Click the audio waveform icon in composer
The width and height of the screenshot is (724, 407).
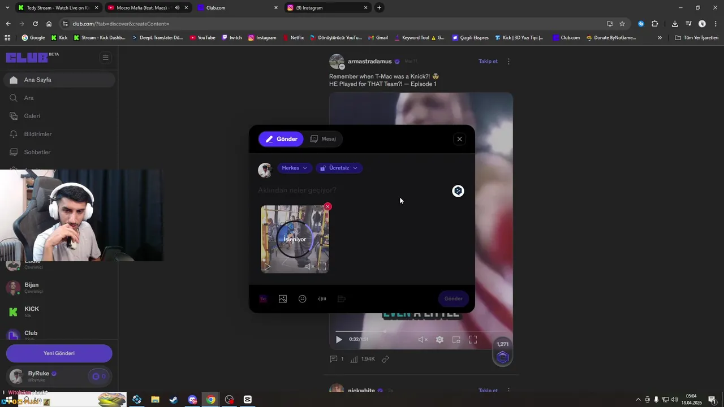pyautogui.click(x=322, y=299)
